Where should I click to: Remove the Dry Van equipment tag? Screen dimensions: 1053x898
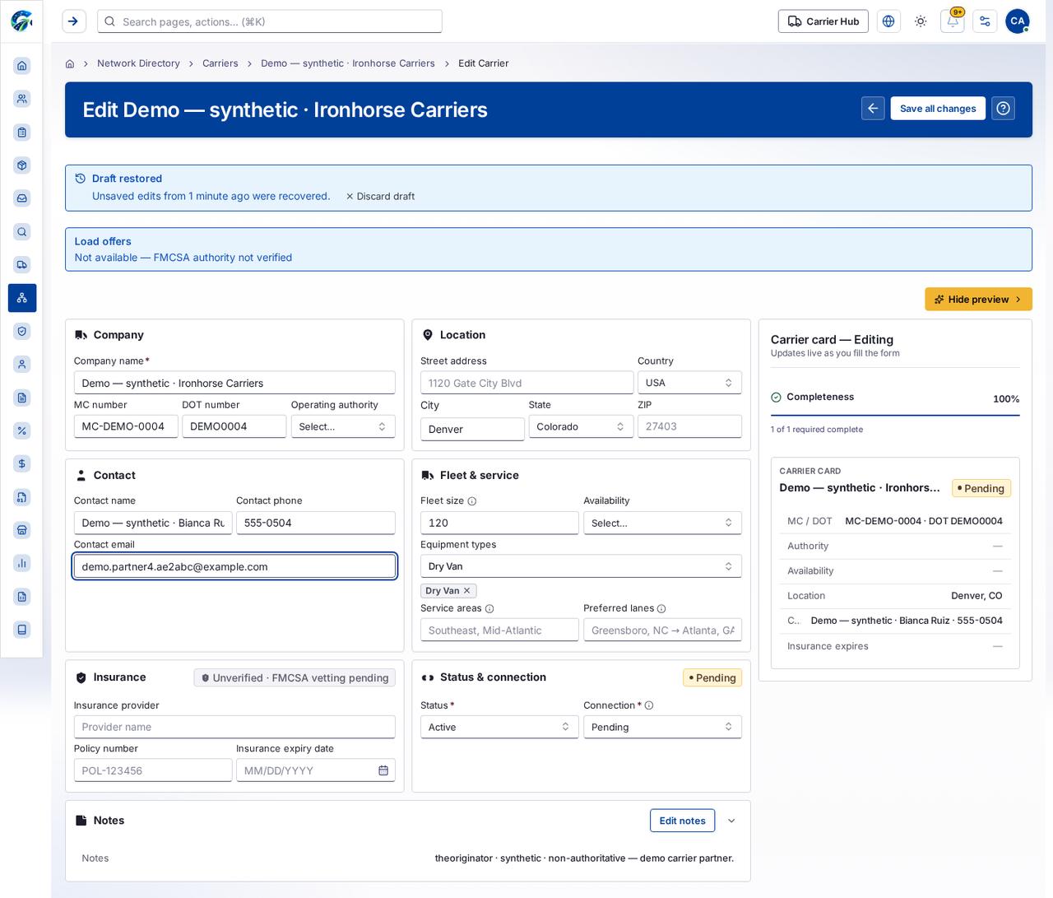pyautogui.click(x=467, y=591)
